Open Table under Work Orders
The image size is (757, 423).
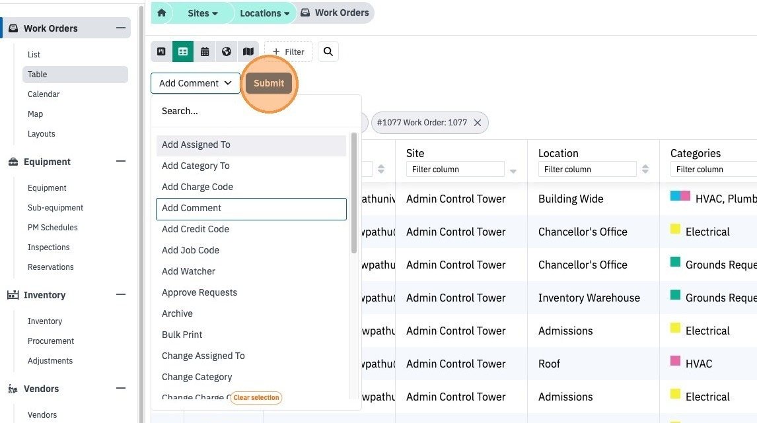(75, 75)
